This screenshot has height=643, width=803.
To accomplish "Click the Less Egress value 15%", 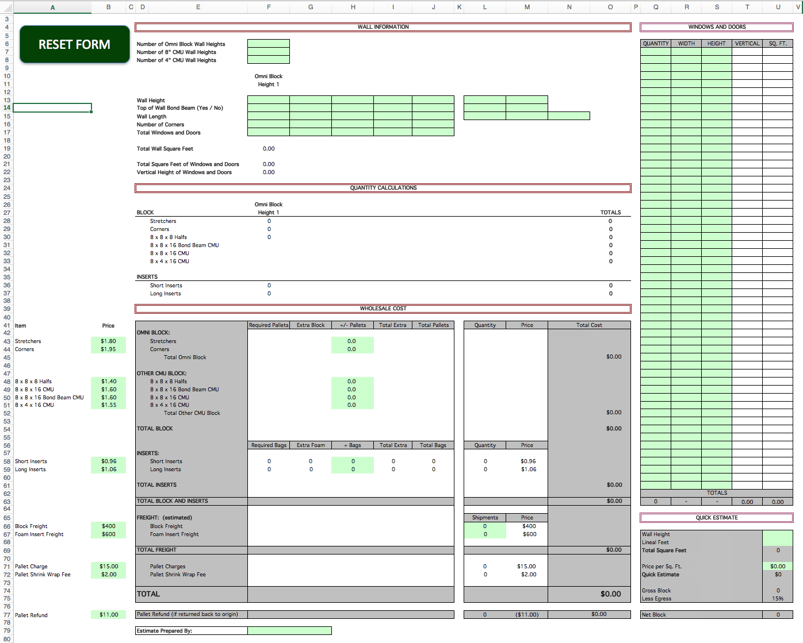I will (x=778, y=599).
